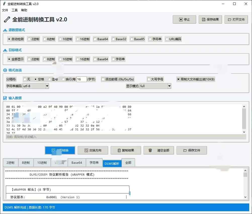Open the Base64 result tab
This screenshot has height=214, width=252.
coord(77,163)
